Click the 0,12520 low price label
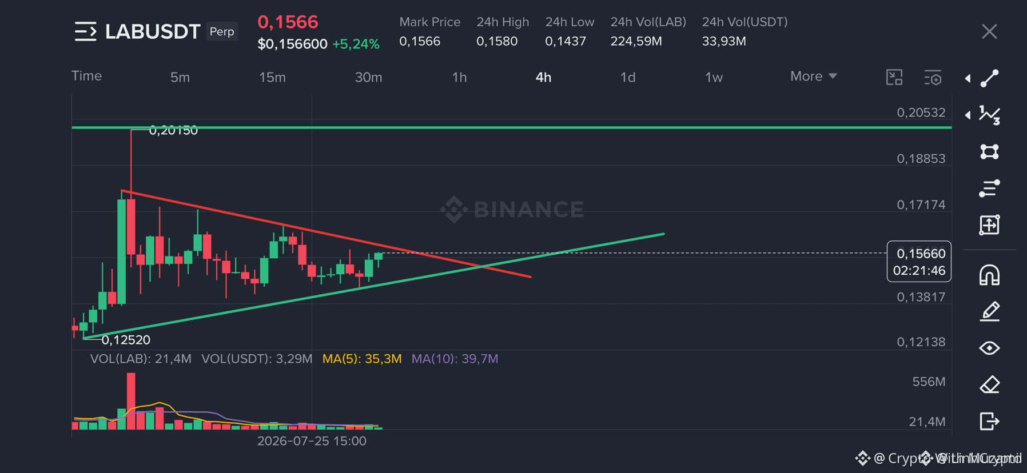 coord(126,340)
